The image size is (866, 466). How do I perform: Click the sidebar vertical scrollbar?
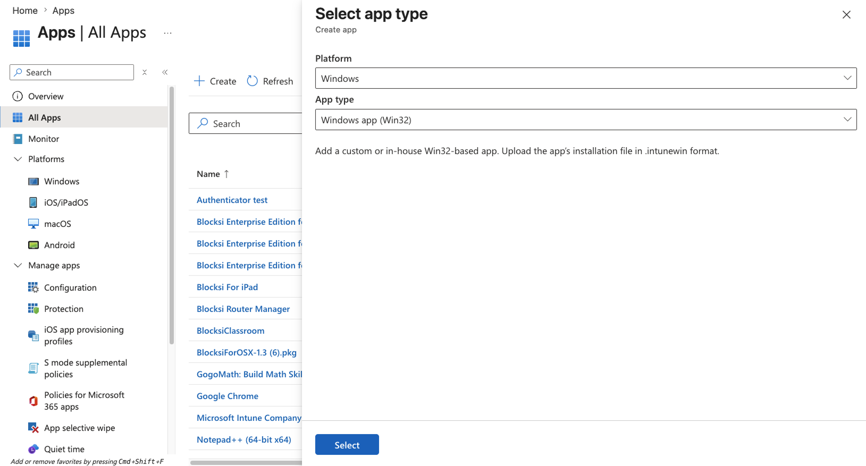(172, 215)
